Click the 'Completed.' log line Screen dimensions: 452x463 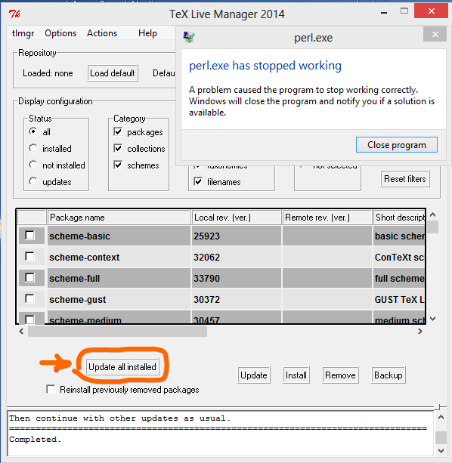pos(35,440)
